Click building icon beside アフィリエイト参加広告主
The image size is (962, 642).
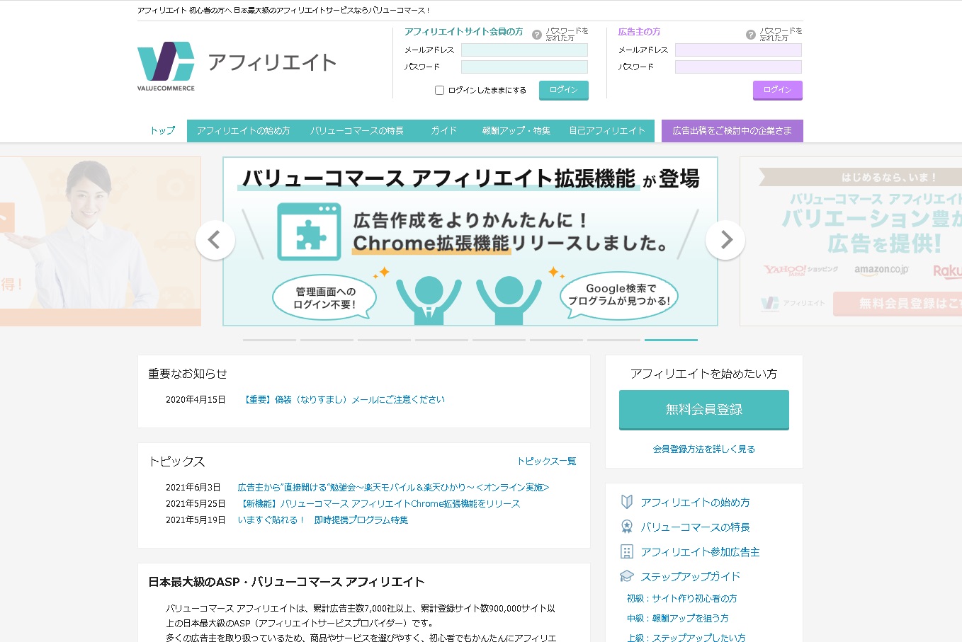(x=626, y=551)
